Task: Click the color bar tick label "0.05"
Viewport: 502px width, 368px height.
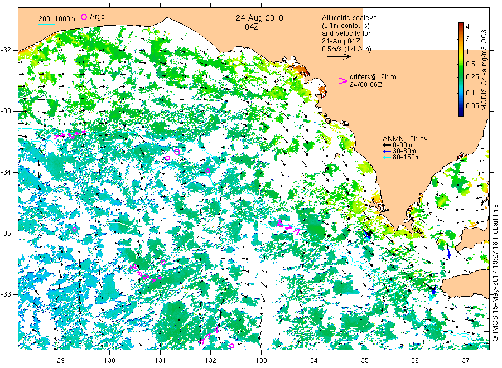Action: click(472, 106)
